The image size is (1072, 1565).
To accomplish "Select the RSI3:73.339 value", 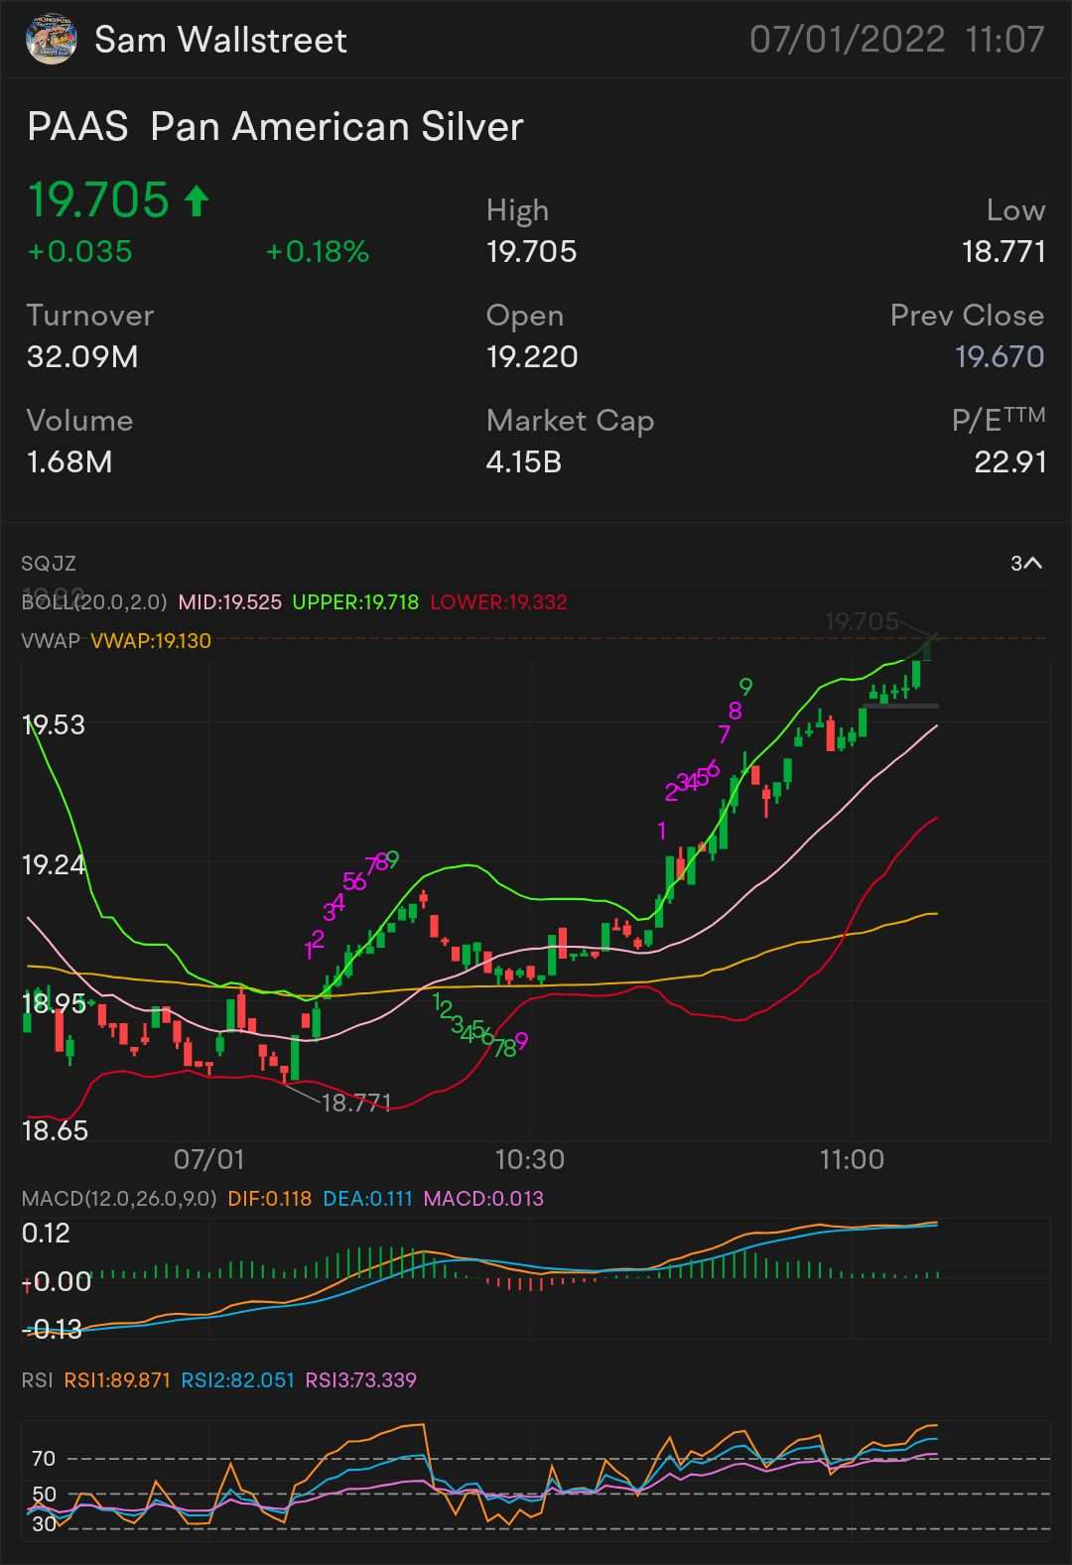I will pos(360,1380).
